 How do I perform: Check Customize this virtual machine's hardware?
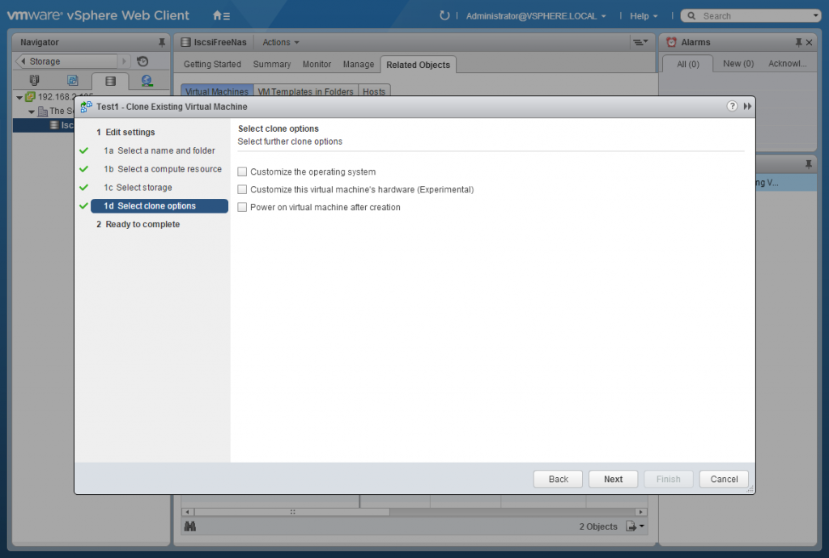(x=242, y=189)
